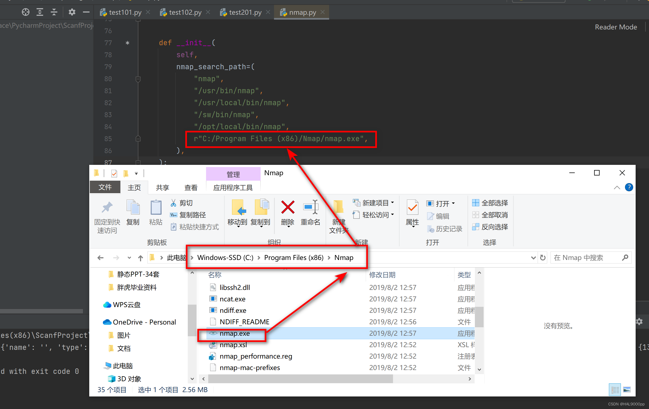Click 反向选择 in ribbon

click(x=490, y=227)
